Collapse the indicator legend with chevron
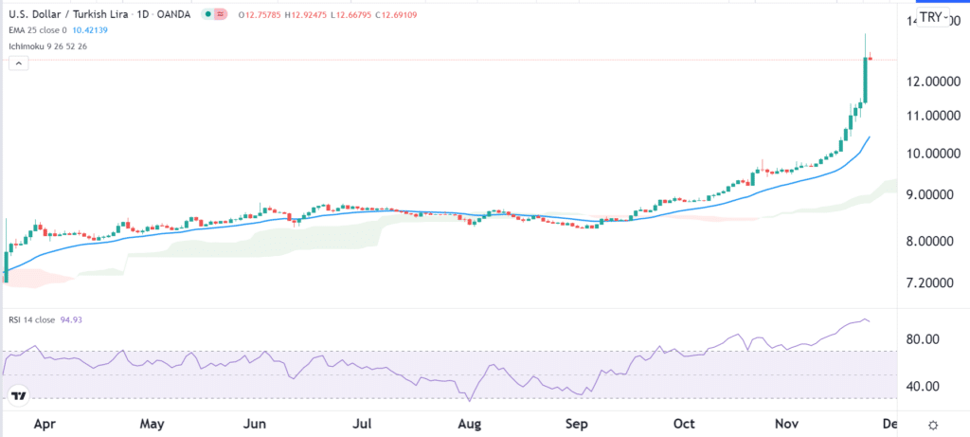 click(17, 64)
